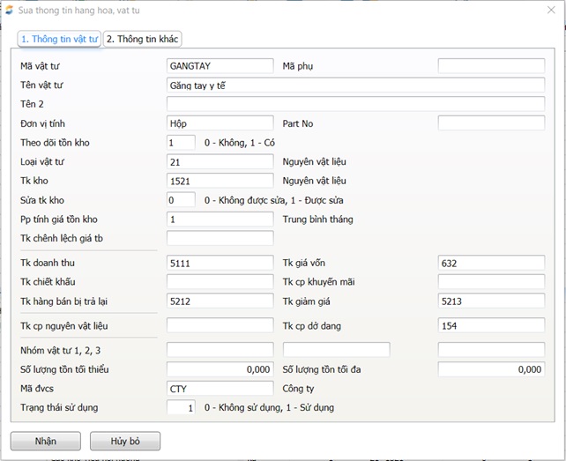Click the Nhận button
This screenshot has width=566, height=461.
point(45,441)
